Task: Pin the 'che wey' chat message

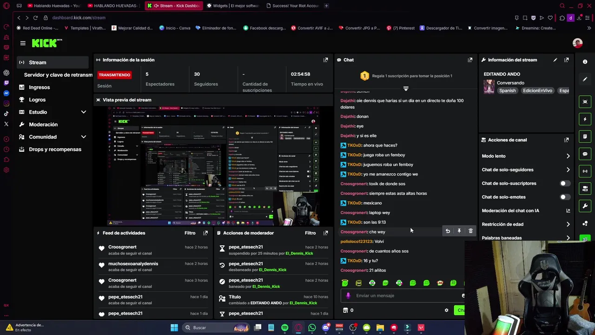Action: [x=459, y=231]
